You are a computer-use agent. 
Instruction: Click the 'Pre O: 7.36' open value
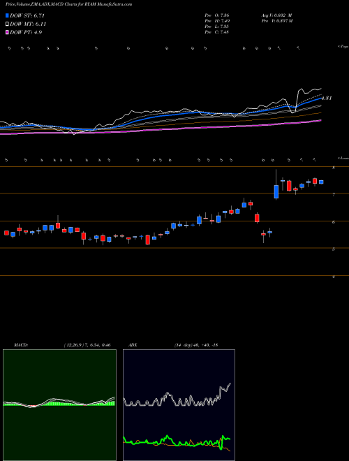click(x=217, y=15)
